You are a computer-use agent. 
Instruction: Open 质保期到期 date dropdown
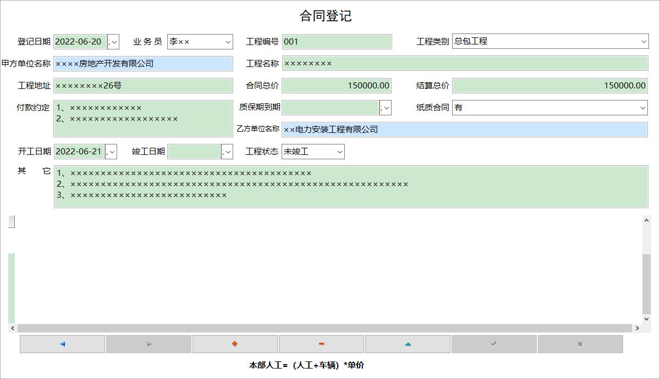386,108
